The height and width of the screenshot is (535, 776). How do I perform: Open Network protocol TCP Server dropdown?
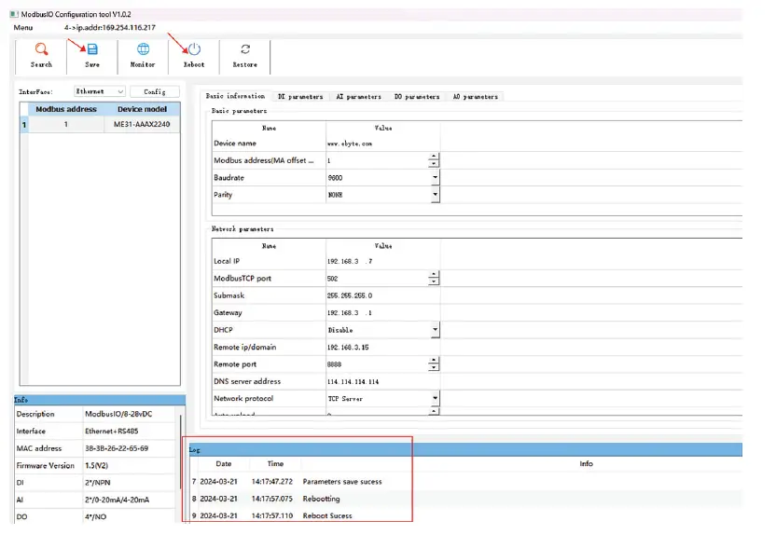tap(435, 398)
